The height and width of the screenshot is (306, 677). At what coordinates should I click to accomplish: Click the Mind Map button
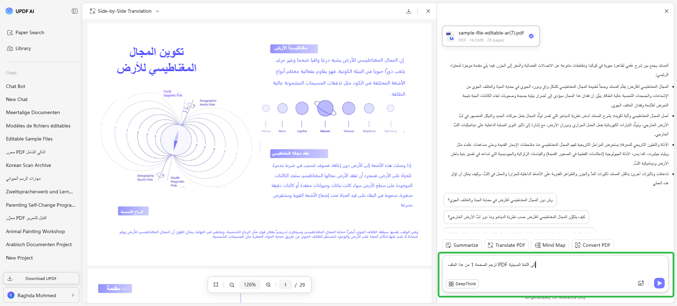click(550, 245)
